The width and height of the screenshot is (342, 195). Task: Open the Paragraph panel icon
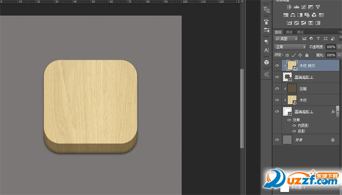point(266,41)
